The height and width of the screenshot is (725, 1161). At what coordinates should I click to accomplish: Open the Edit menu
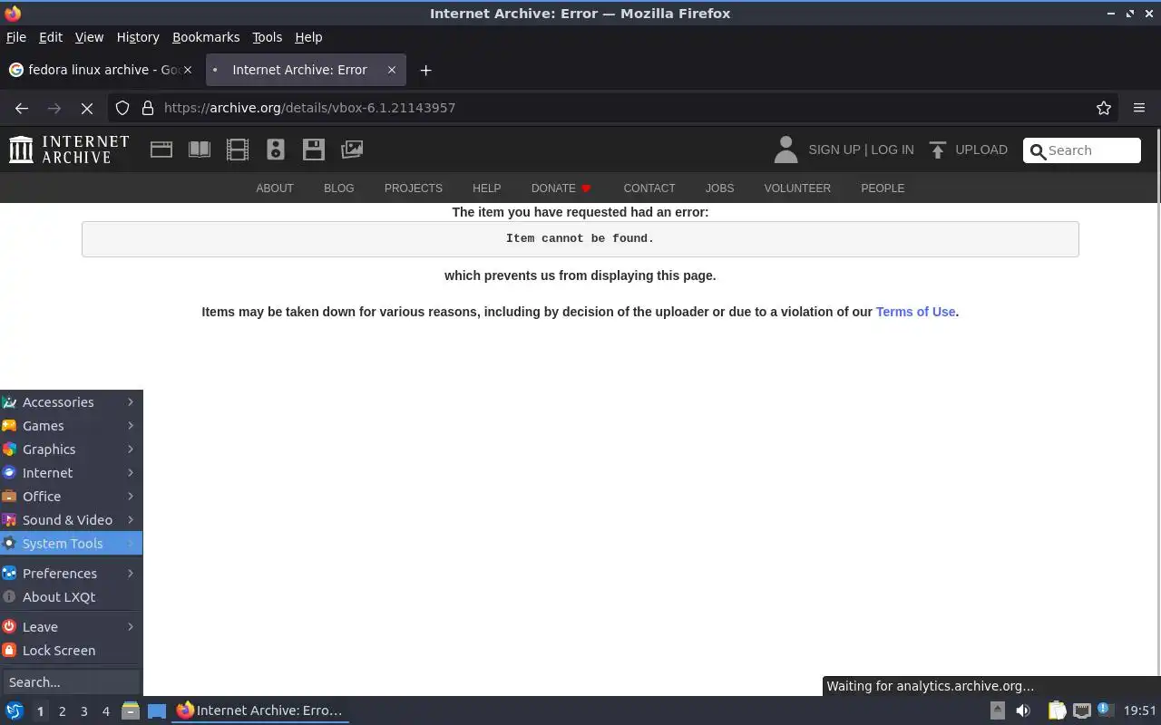(x=51, y=37)
